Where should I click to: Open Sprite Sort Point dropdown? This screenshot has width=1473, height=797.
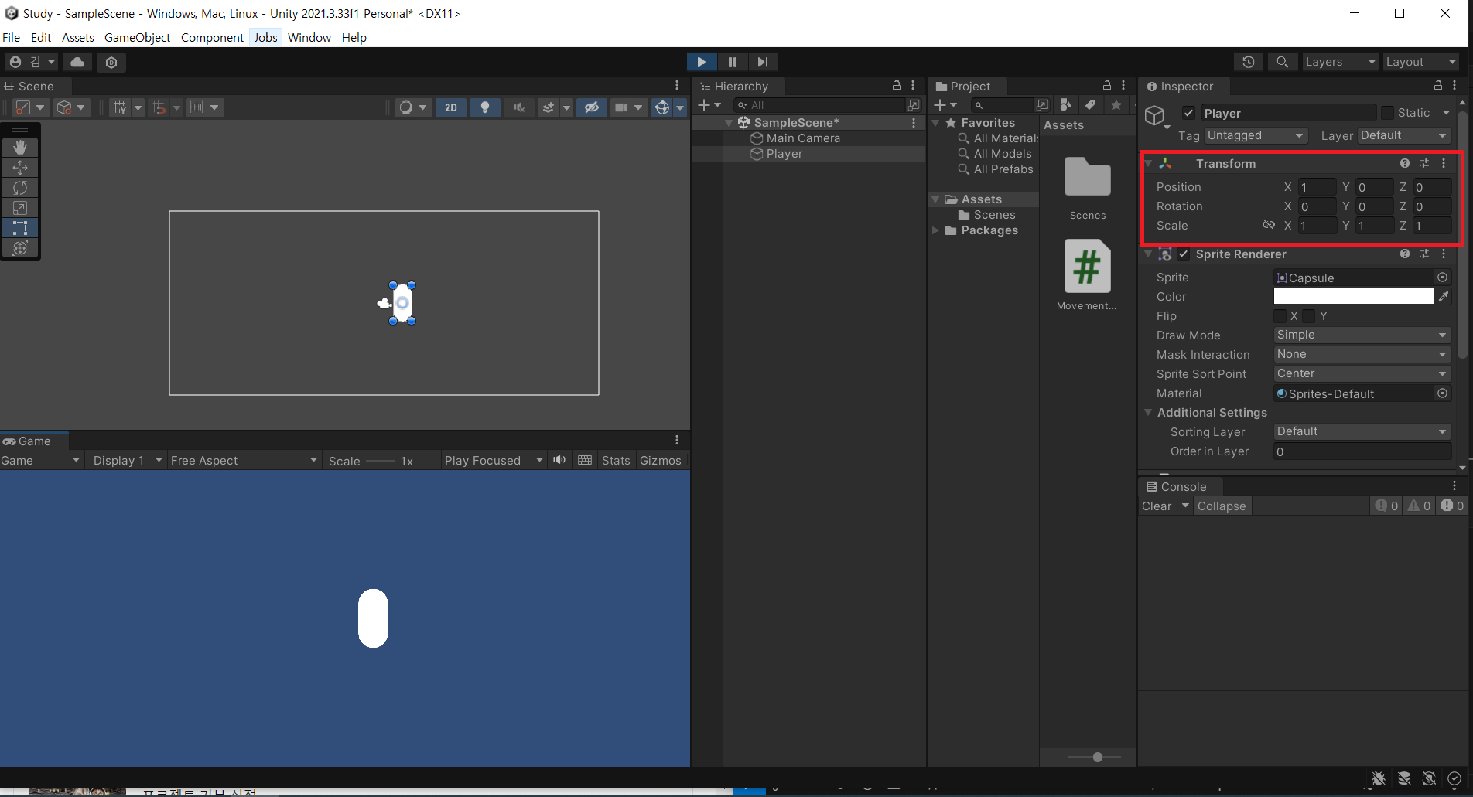pyautogui.click(x=1362, y=373)
